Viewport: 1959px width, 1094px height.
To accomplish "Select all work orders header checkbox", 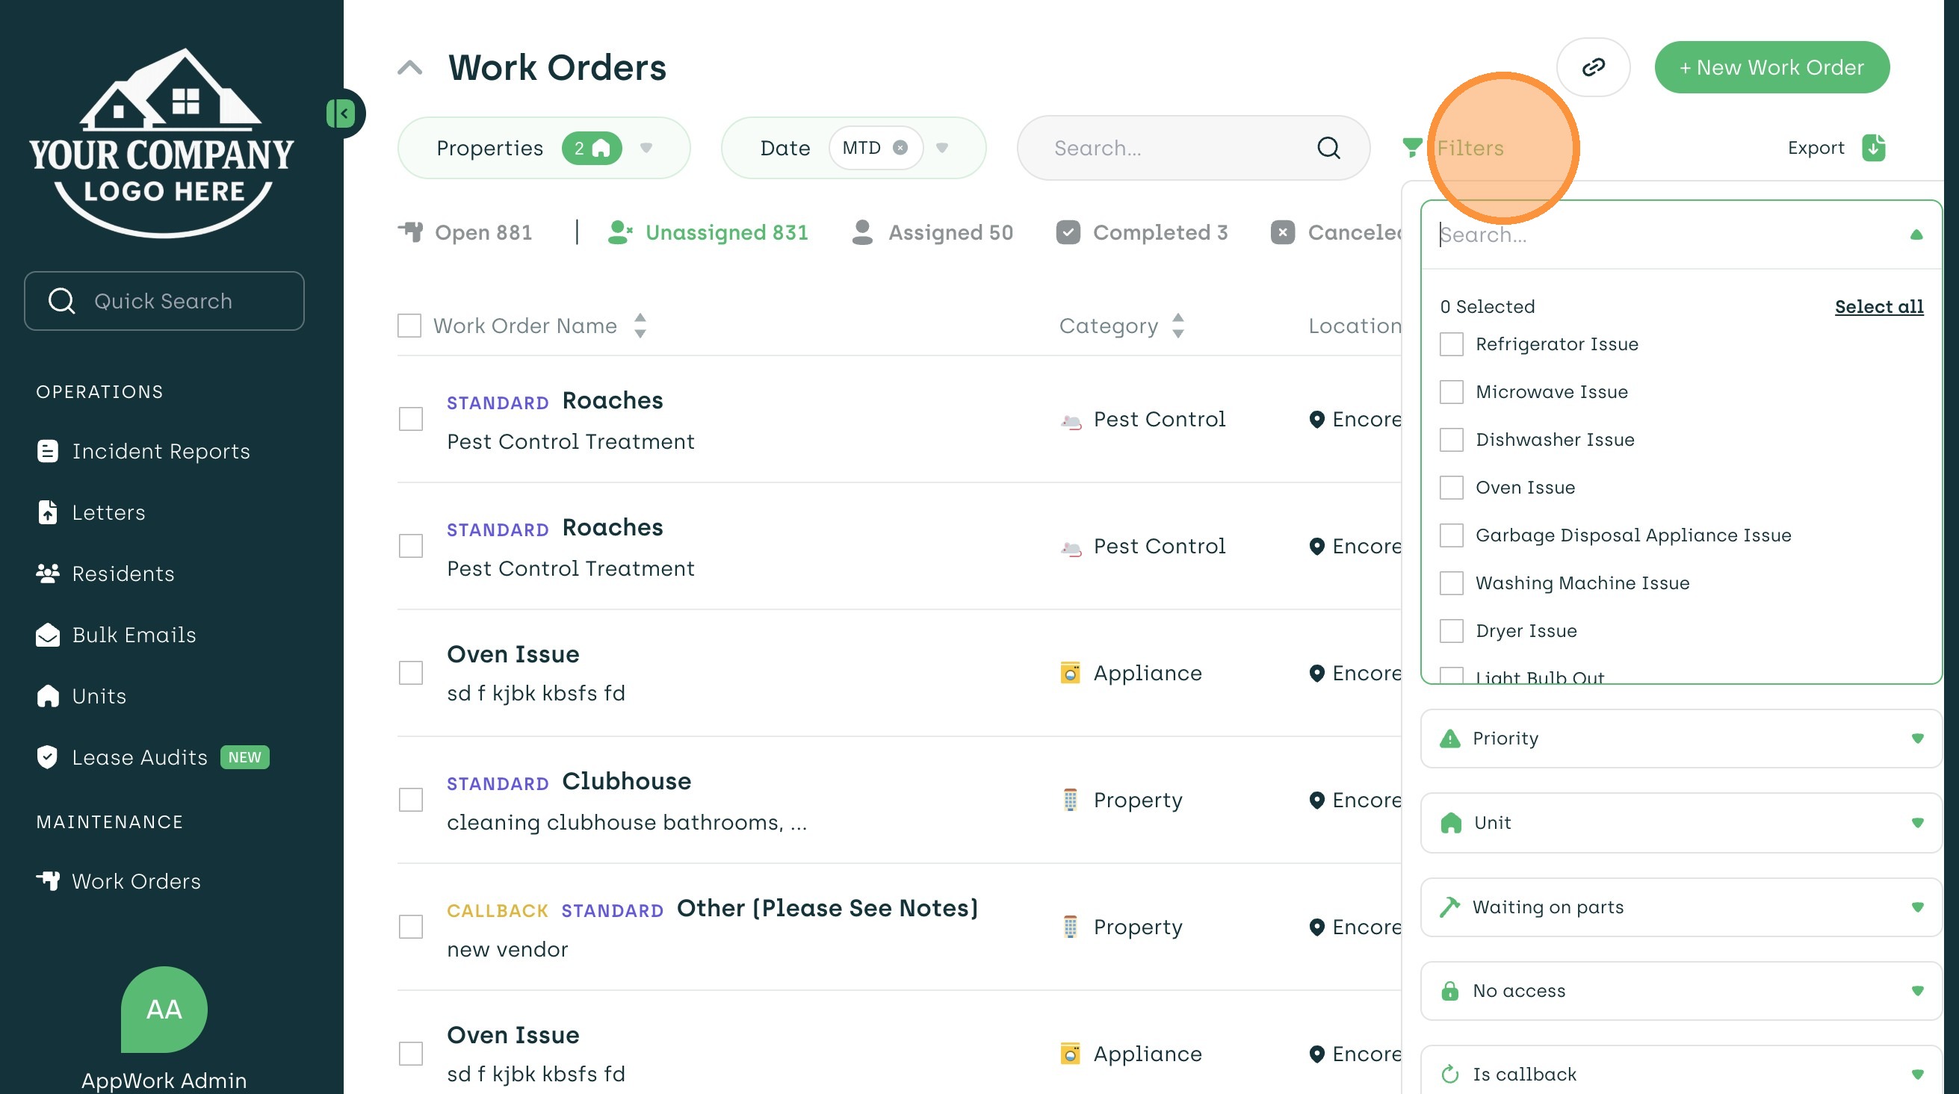I will click(x=409, y=326).
